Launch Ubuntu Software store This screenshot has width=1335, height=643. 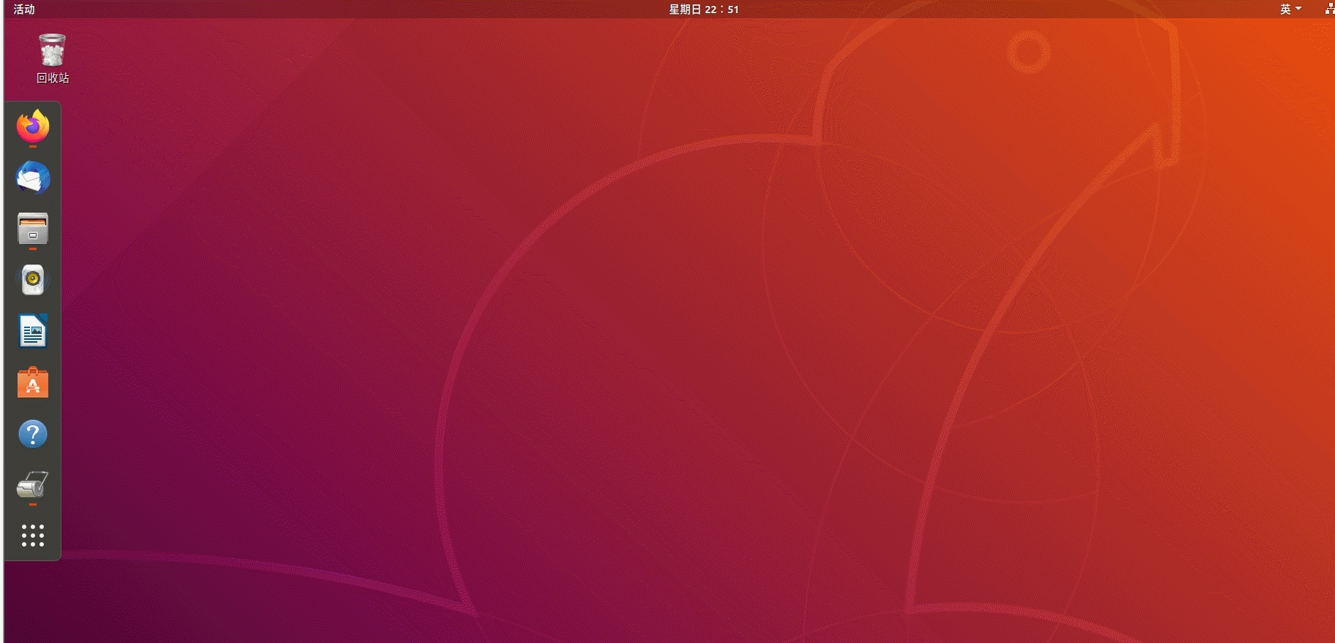[x=33, y=383]
